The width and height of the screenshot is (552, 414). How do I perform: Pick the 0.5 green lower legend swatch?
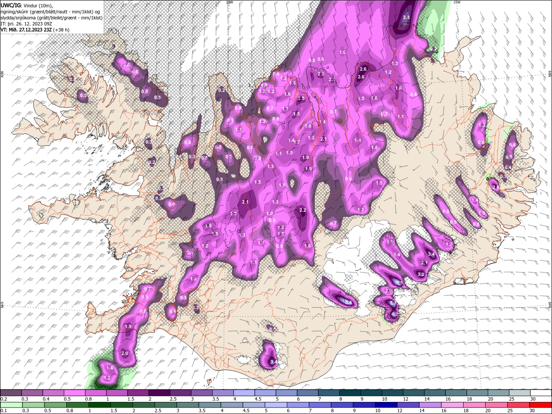[55, 405]
